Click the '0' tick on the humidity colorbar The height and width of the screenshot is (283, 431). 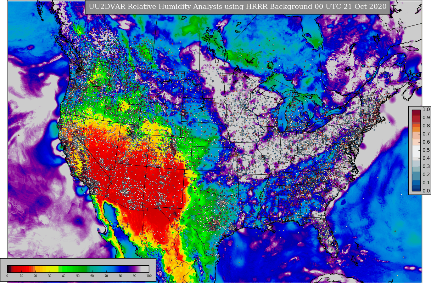coord(7,276)
